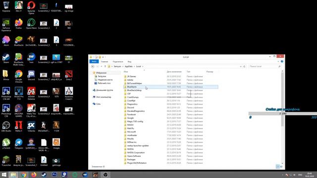
Task: Switch to details view layout in Explorer
Action: coord(278,167)
